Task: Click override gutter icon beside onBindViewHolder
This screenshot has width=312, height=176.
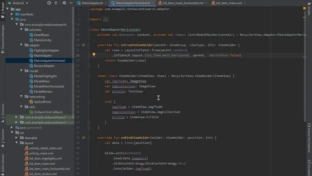Action: click(x=83, y=138)
